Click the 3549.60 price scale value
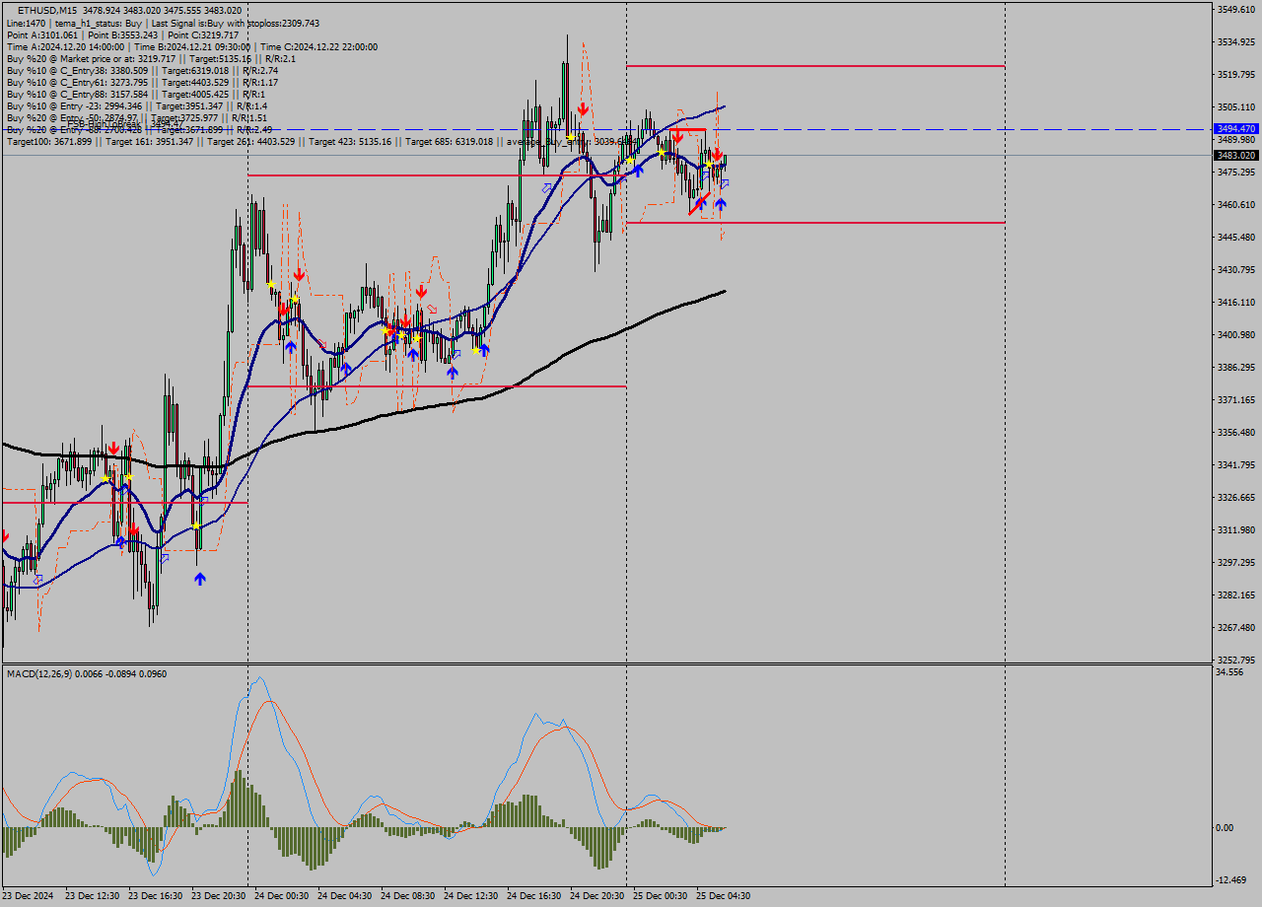1262x907 pixels. pos(1236,9)
